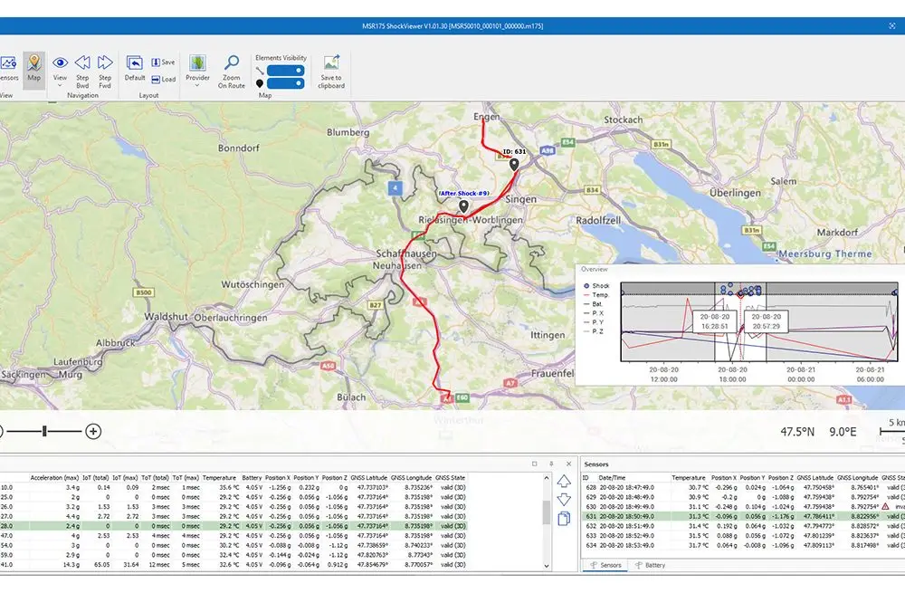
Task: Switch to the Battery tab
Action: 650,565
